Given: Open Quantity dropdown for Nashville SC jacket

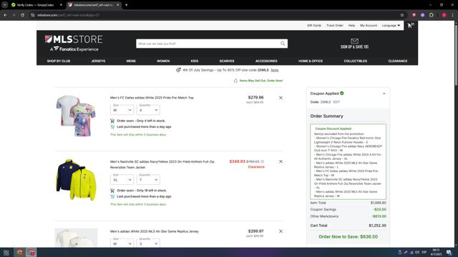Looking at the screenshot, I should pyautogui.click(x=148, y=179).
